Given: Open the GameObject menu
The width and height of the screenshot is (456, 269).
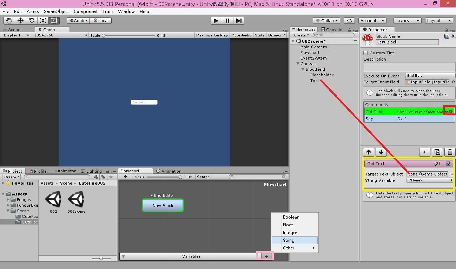Looking at the screenshot, I should pyautogui.click(x=56, y=11).
